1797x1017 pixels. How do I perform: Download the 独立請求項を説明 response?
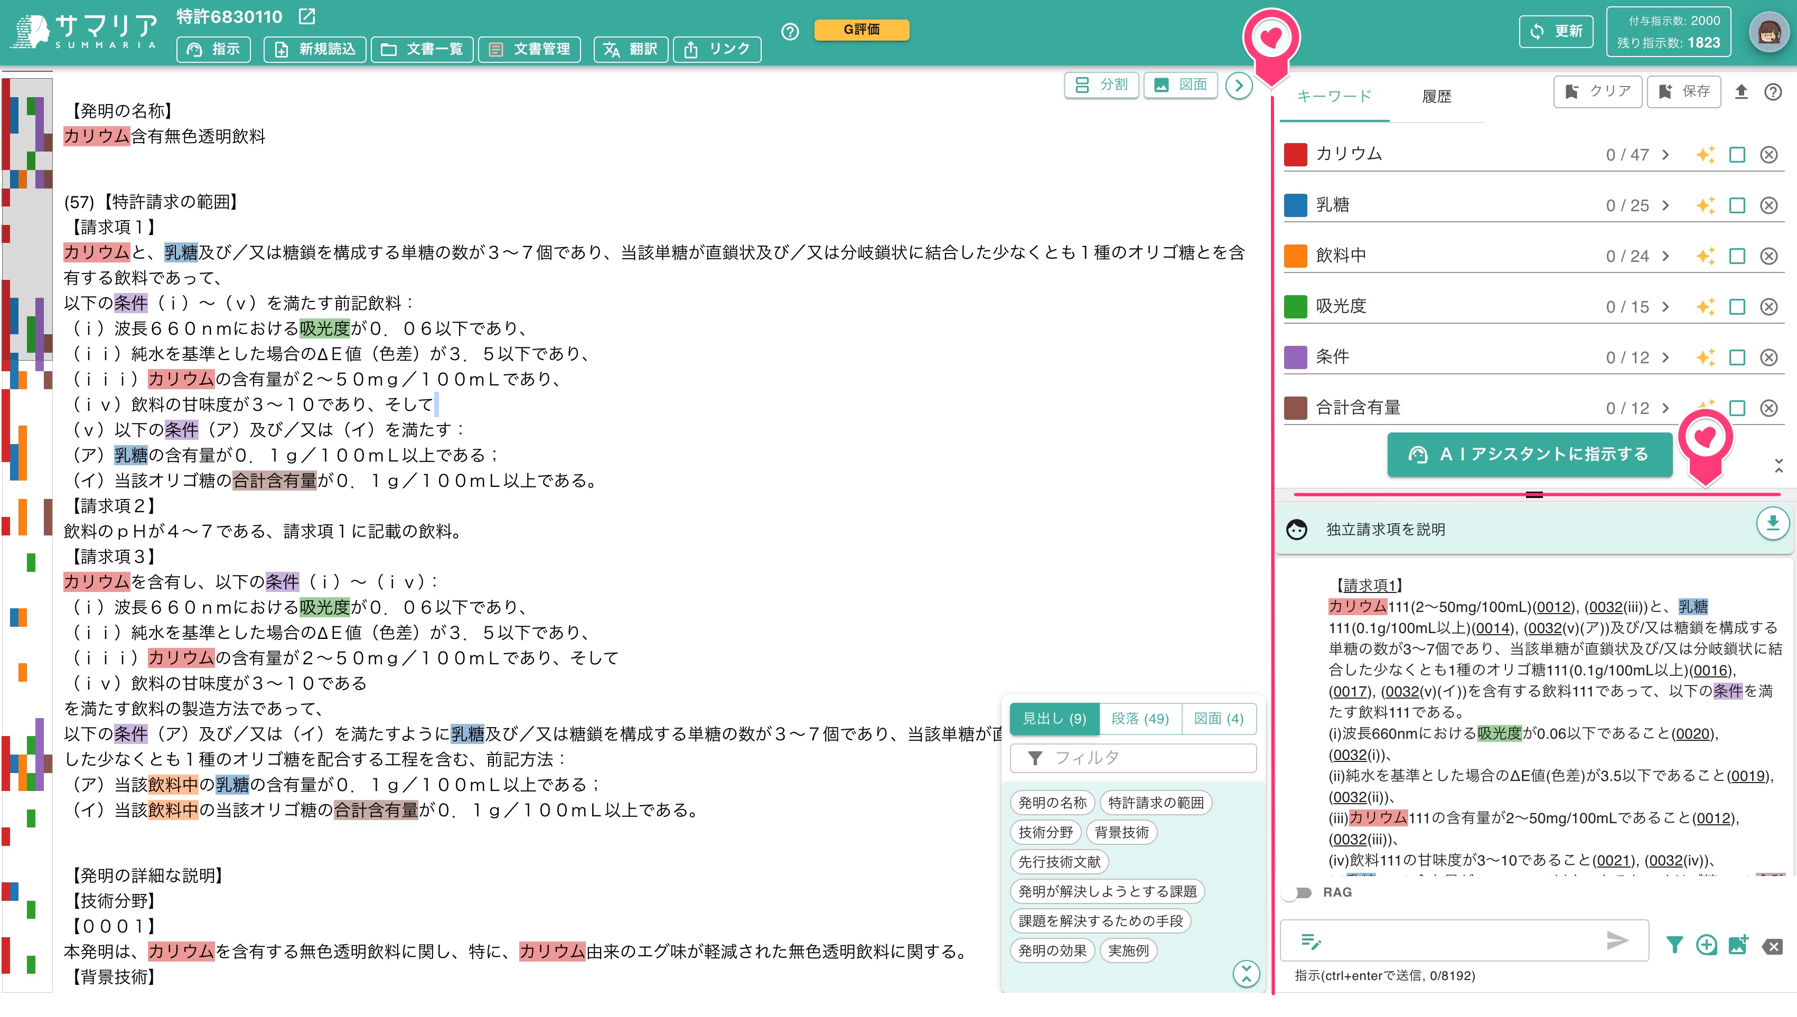point(1773,523)
